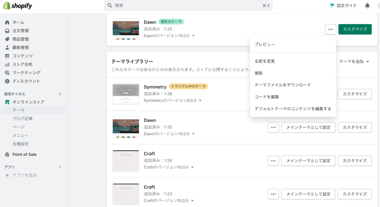Click アプリを追加 link
Screen dimensions: 380x207
24,175
